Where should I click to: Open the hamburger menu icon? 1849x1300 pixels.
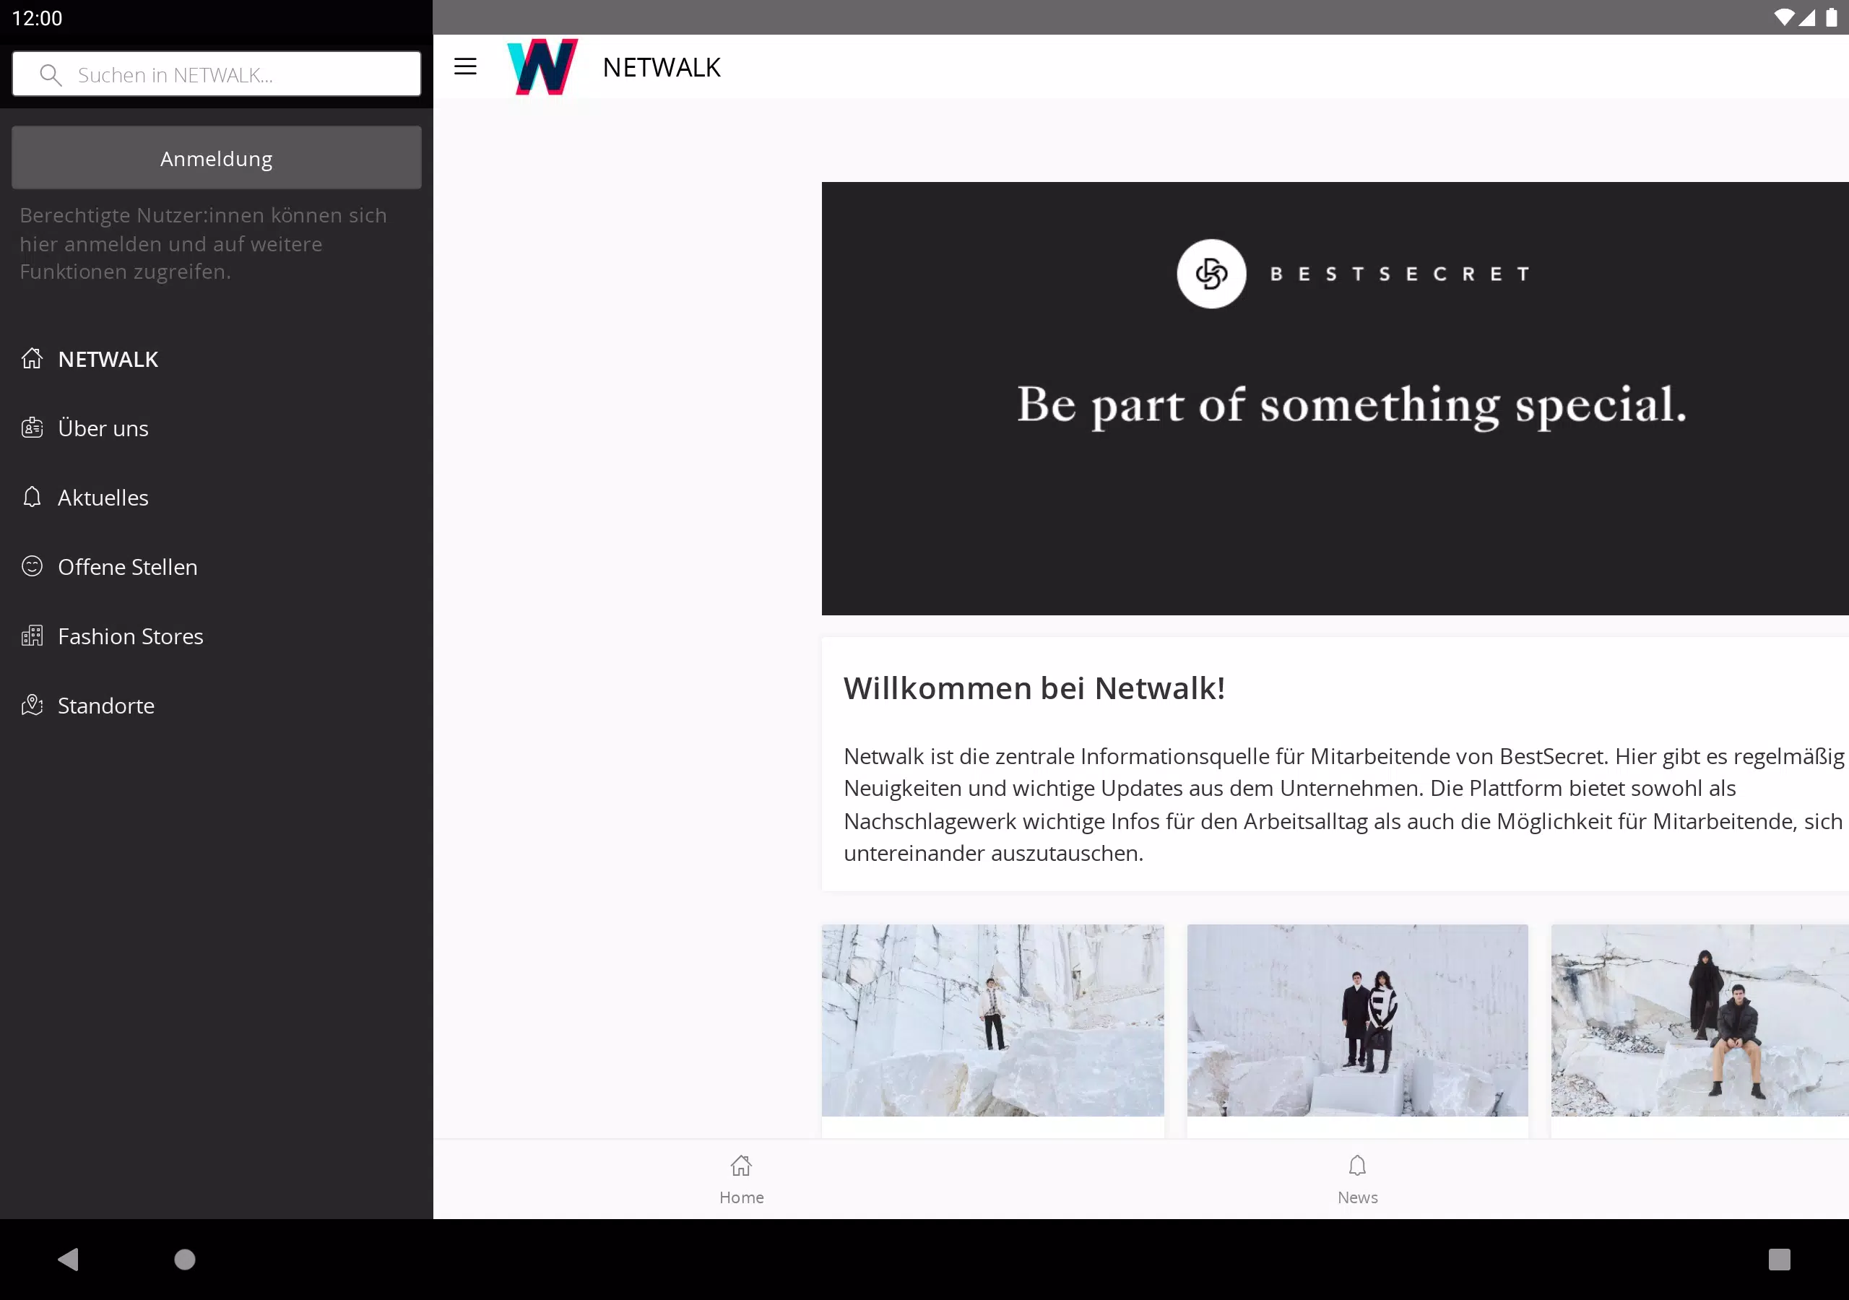tap(465, 67)
